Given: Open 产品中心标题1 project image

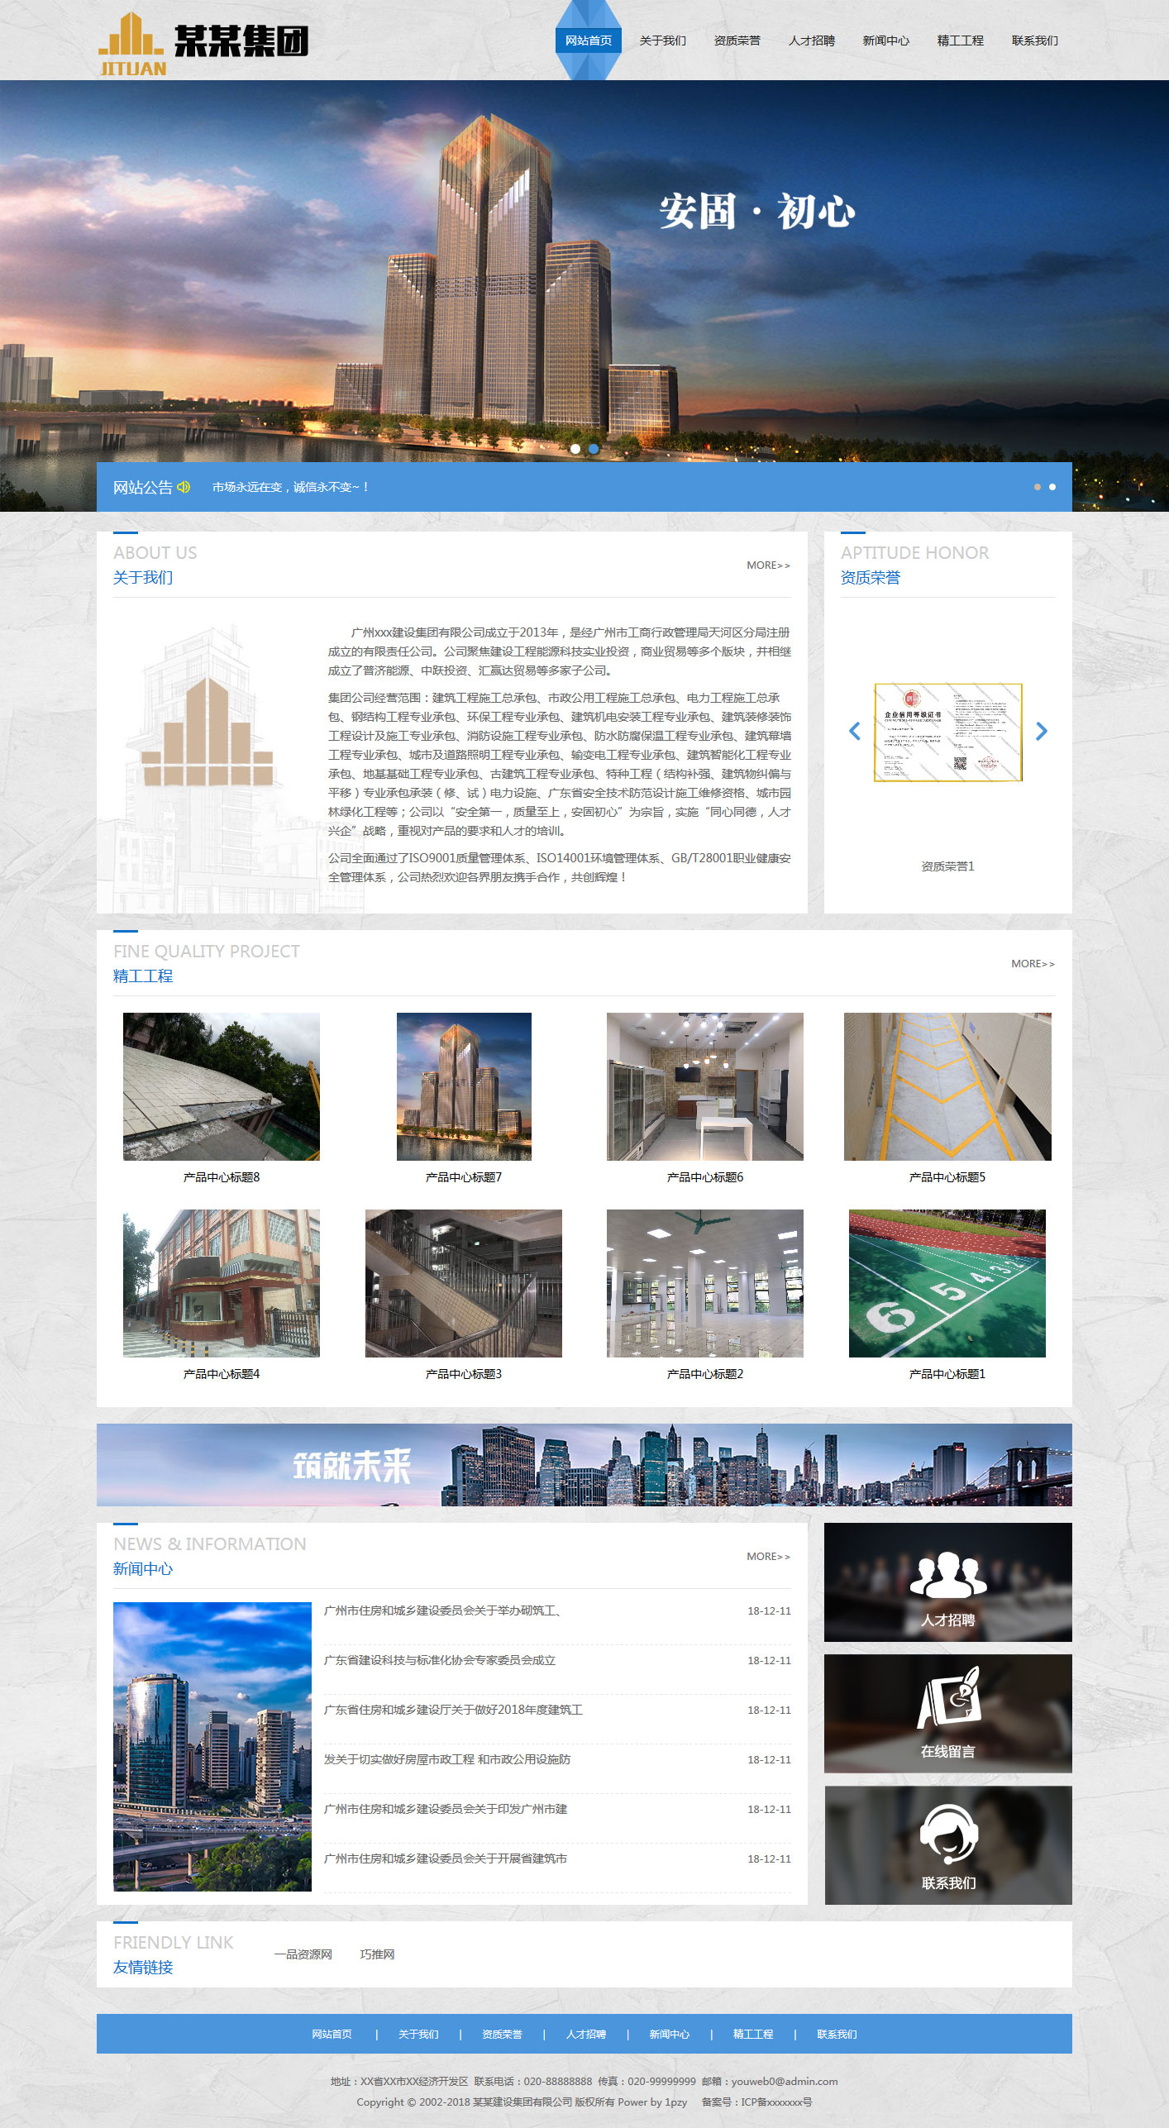Looking at the screenshot, I should [x=947, y=1283].
